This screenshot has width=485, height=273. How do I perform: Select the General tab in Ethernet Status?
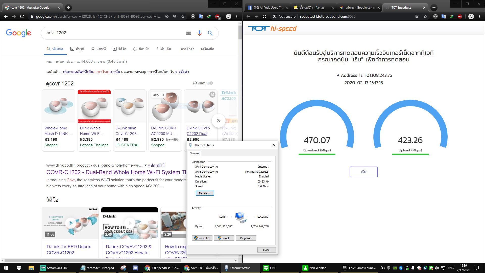point(195,153)
